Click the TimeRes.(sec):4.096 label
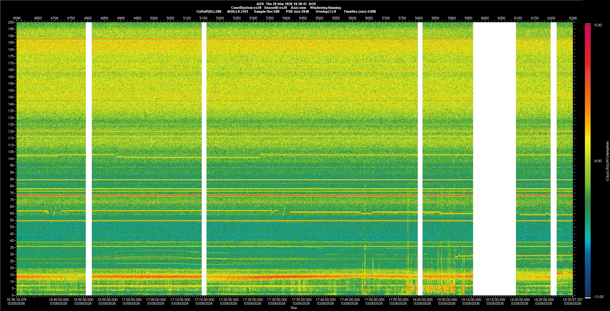610x311 pixels. coord(360,11)
